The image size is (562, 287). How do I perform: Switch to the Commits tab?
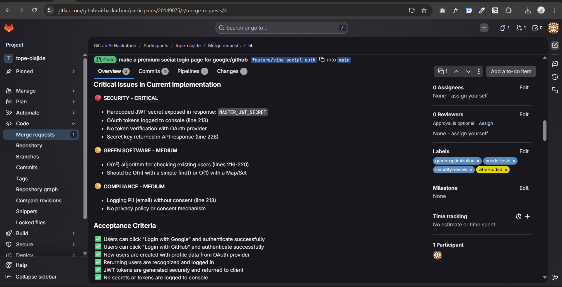(153, 71)
